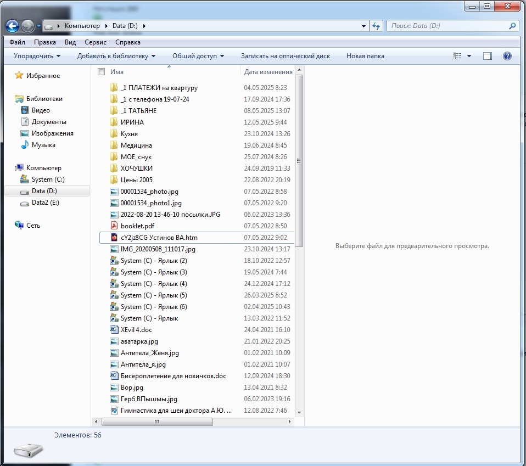Select the ХОЧУШКИ folder name
Image resolution: width=526 pixels, height=466 pixels.
(137, 169)
